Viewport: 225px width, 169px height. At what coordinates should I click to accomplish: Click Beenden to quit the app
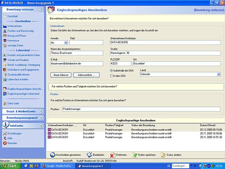(x=10, y=143)
